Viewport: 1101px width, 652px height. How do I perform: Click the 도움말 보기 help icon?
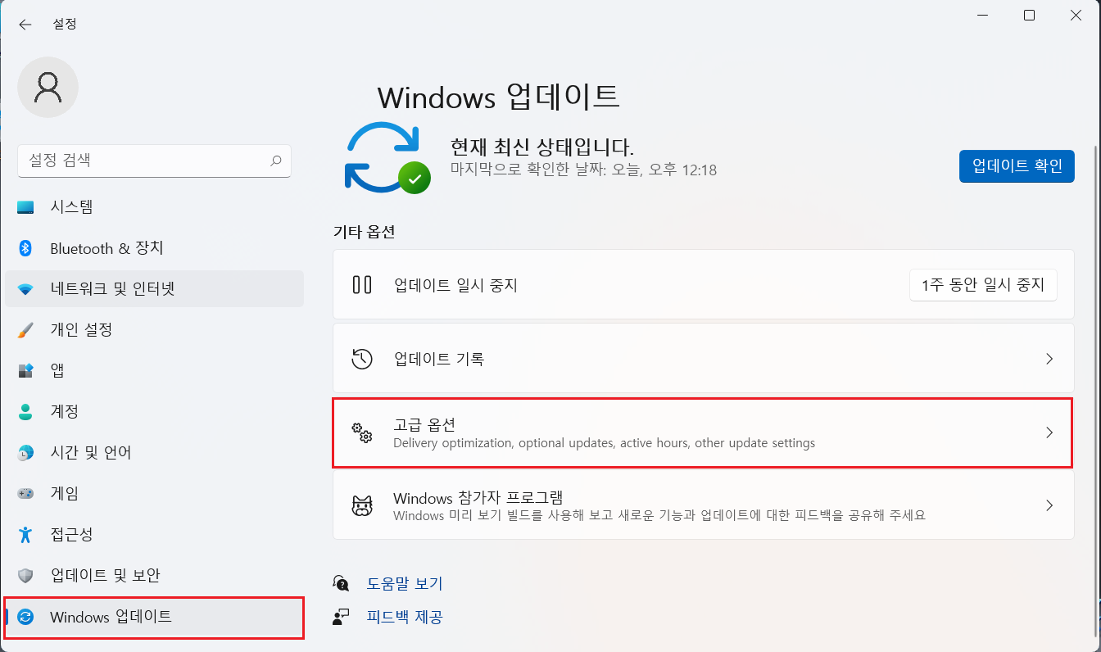[341, 583]
